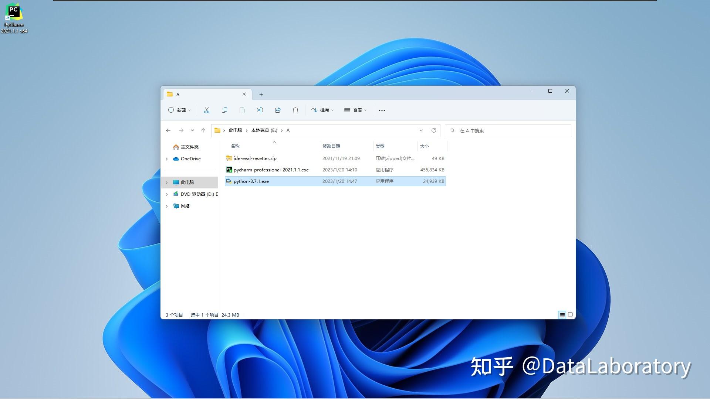Click the Delete trash icon

point(295,110)
